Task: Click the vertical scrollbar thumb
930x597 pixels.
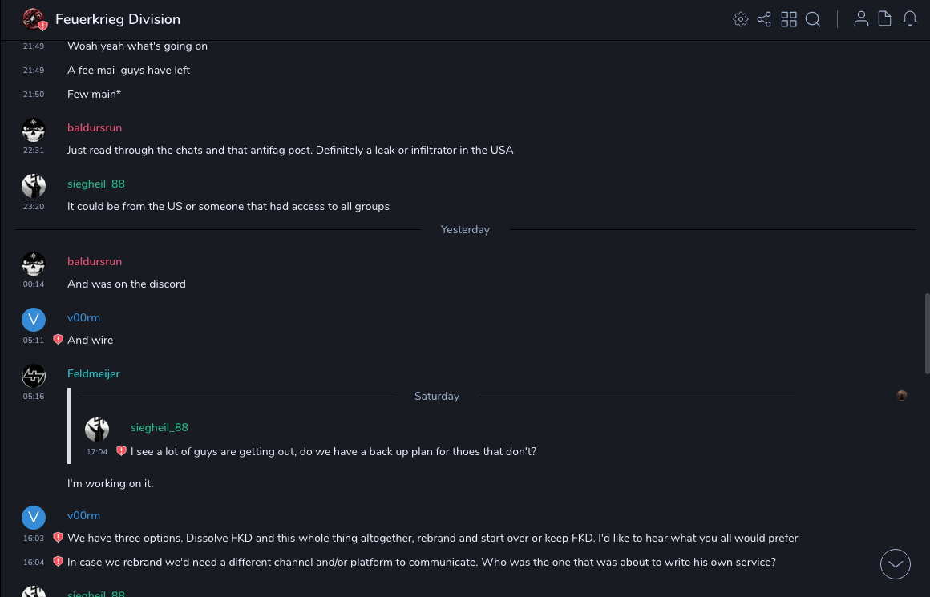Action: [x=927, y=329]
